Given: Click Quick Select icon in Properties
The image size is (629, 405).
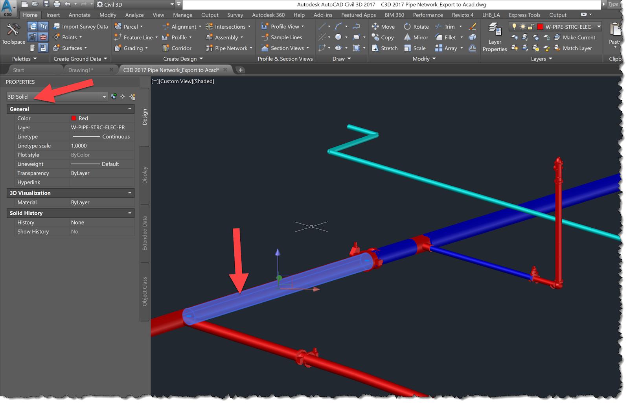Looking at the screenshot, I should point(133,97).
